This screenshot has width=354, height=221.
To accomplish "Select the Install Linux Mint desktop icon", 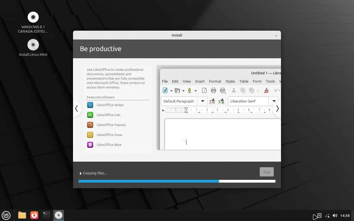I will 33,45.
